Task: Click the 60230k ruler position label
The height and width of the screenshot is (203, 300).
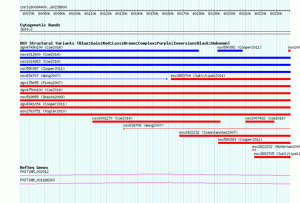Action: pos(276,14)
